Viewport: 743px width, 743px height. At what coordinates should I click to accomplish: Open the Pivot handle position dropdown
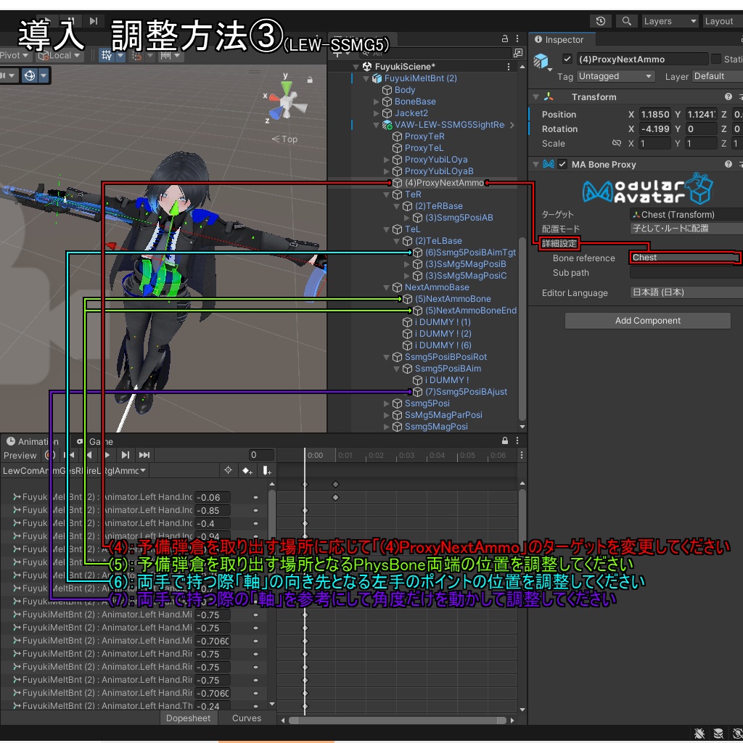(x=15, y=55)
